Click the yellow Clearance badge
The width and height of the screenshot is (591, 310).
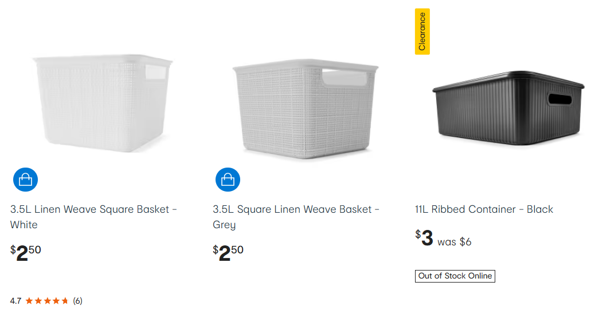pyautogui.click(x=422, y=31)
